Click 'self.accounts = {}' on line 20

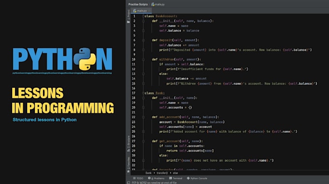point(176,107)
